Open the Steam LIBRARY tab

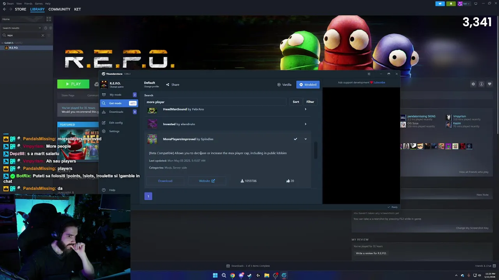point(37,9)
